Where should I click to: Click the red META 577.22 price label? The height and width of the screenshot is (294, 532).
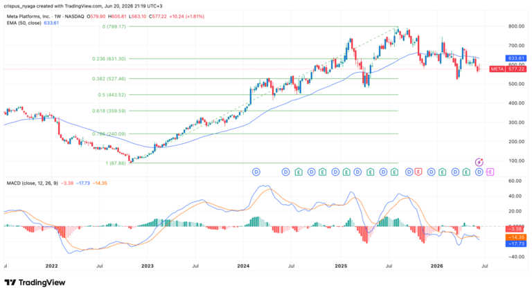(508, 69)
